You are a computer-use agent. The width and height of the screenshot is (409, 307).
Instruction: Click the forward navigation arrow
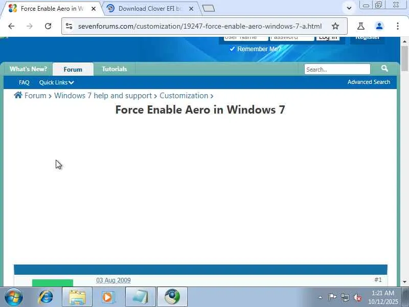click(30, 26)
